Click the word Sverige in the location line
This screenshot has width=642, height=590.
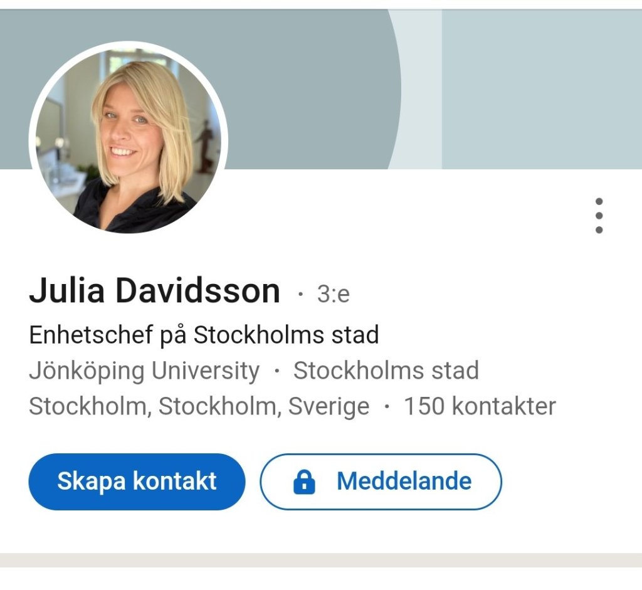coord(329,406)
